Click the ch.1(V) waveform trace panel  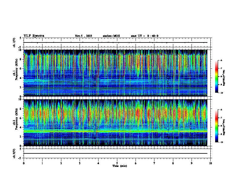coord(117,42)
